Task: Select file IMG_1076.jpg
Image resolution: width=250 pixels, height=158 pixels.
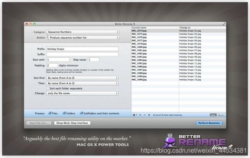Action: pos(139,37)
